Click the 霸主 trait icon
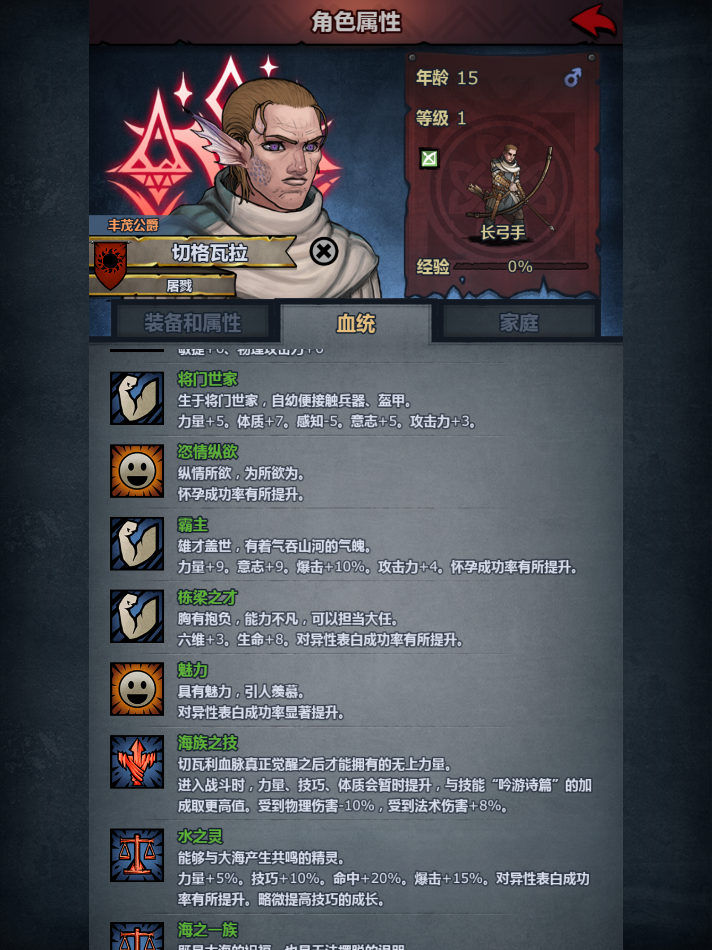Screen dimensions: 712x950 coord(137,544)
